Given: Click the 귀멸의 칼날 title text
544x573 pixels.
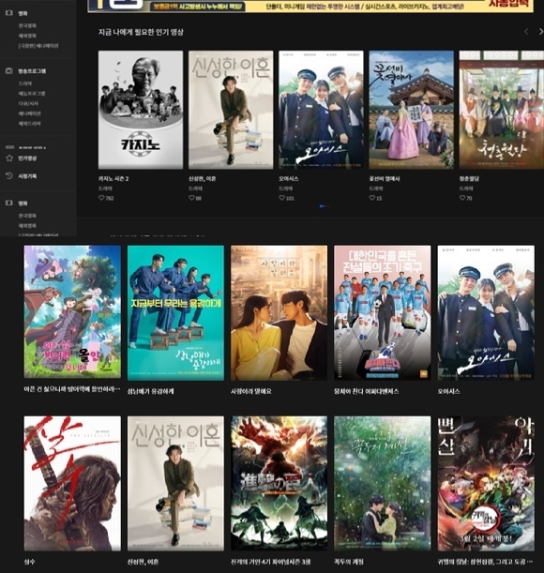Looking at the screenshot, I should point(485,562).
